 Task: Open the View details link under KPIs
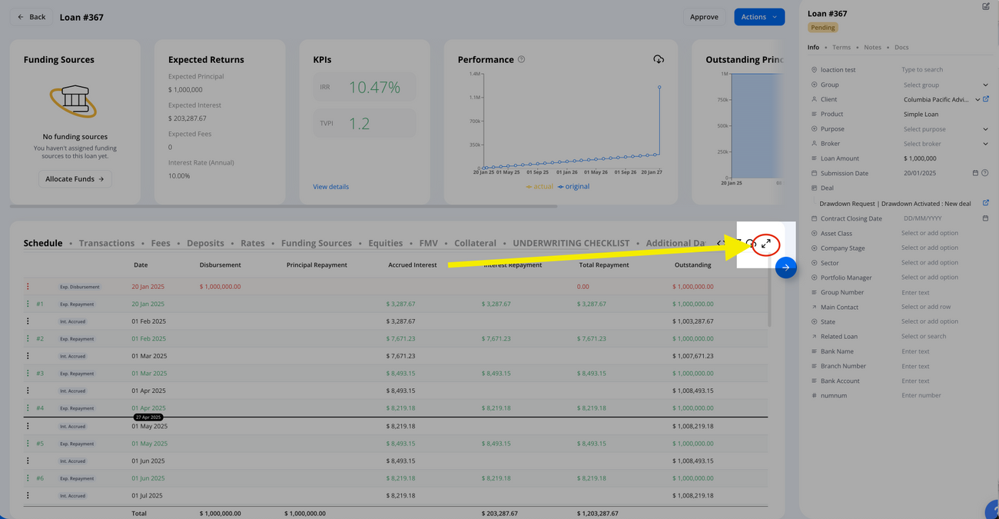(330, 187)
